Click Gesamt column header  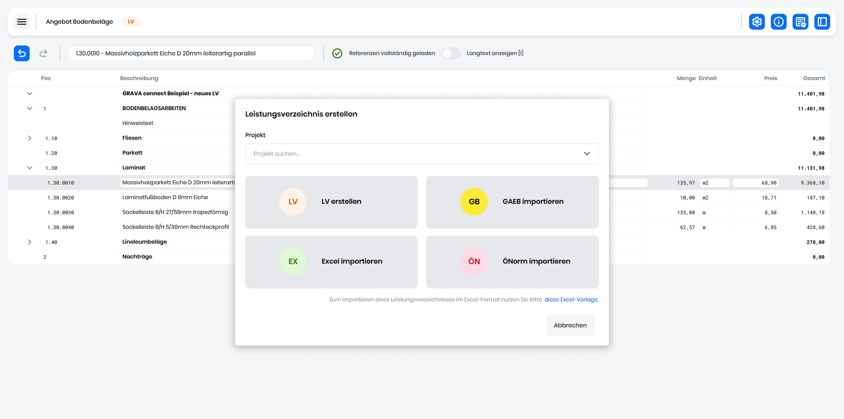point(814,78)
